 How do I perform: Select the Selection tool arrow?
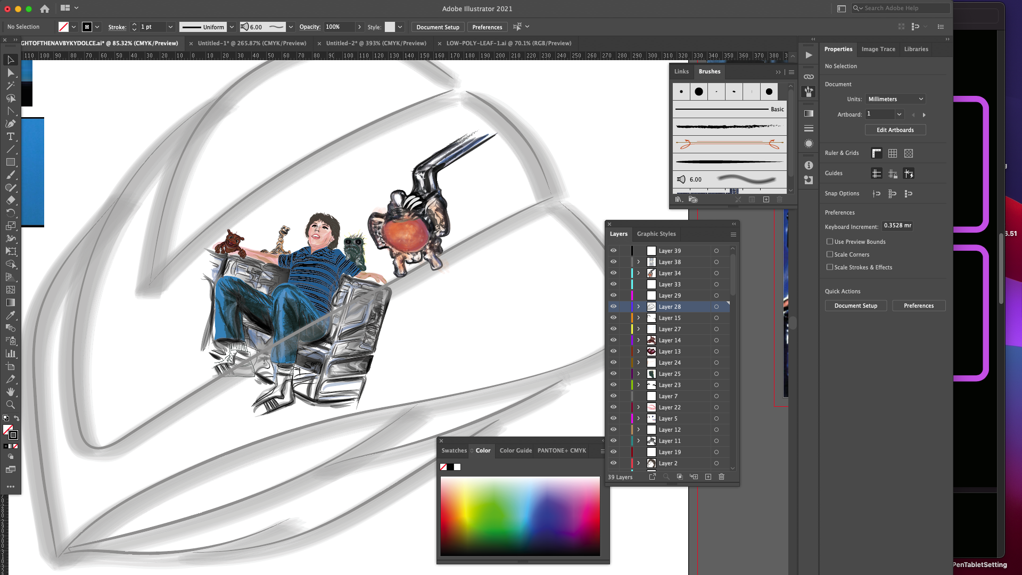10,60
